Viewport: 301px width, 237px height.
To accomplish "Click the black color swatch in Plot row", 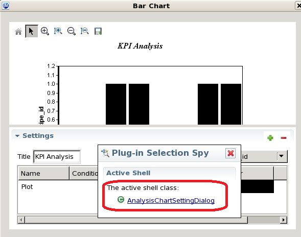I will 257,186.
